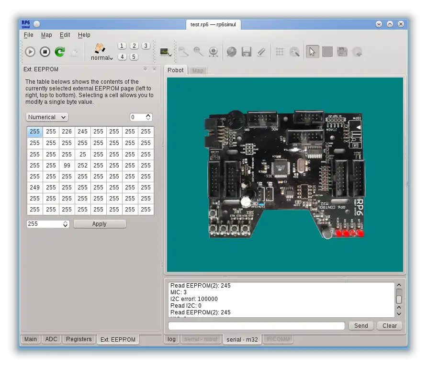Click the webcam icon in toolbar
The image size is (427, 367).
coord(213,52)
